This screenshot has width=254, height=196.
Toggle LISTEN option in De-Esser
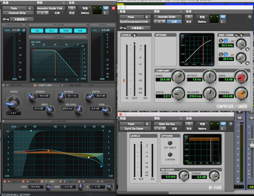pyautogui.click(x=170, y=155)
